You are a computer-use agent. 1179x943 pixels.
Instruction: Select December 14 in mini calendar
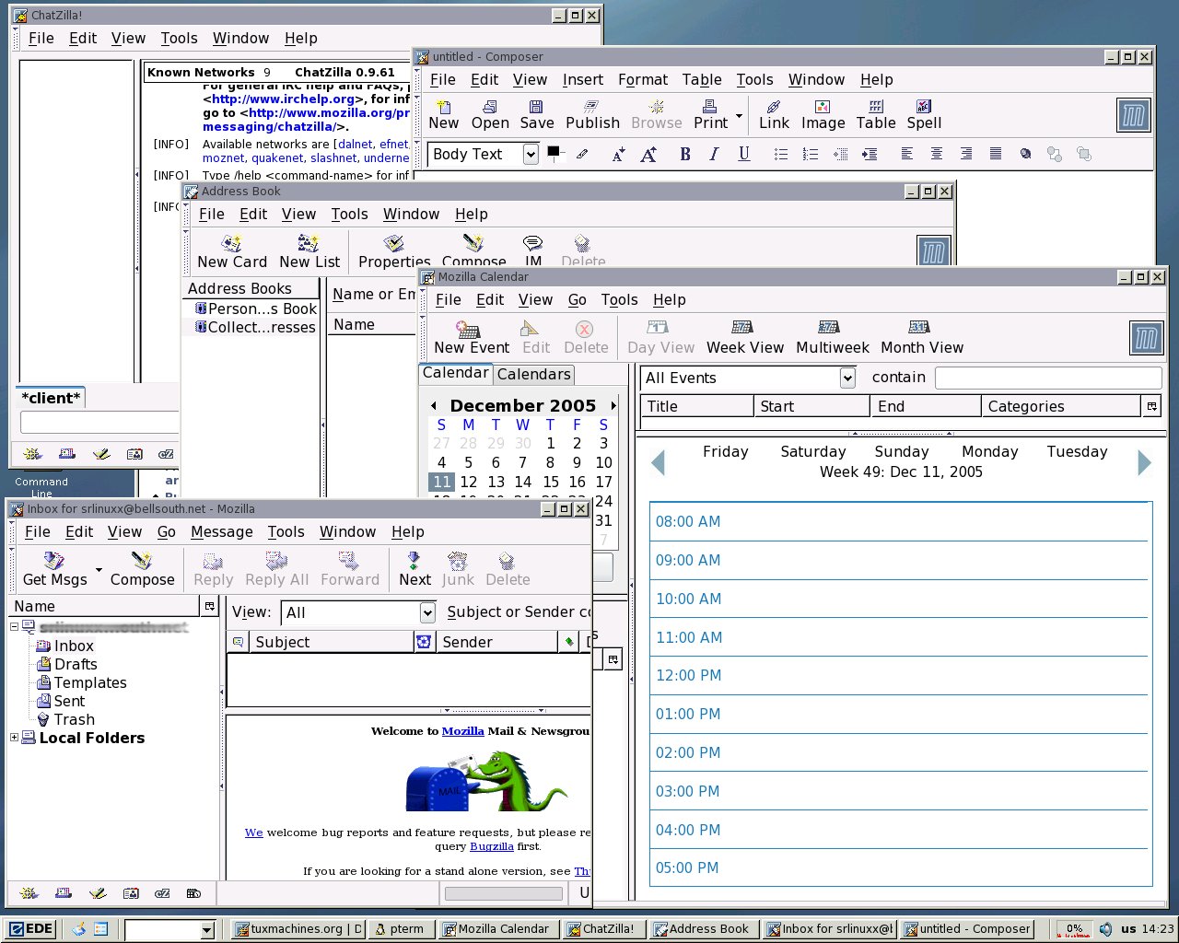(522, 482)
